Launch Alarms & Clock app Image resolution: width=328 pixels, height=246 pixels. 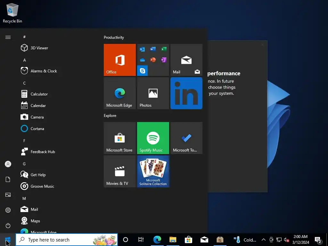(x=56, y=71)
